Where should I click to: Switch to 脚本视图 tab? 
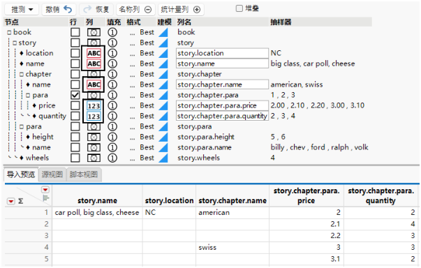point(84,174)
